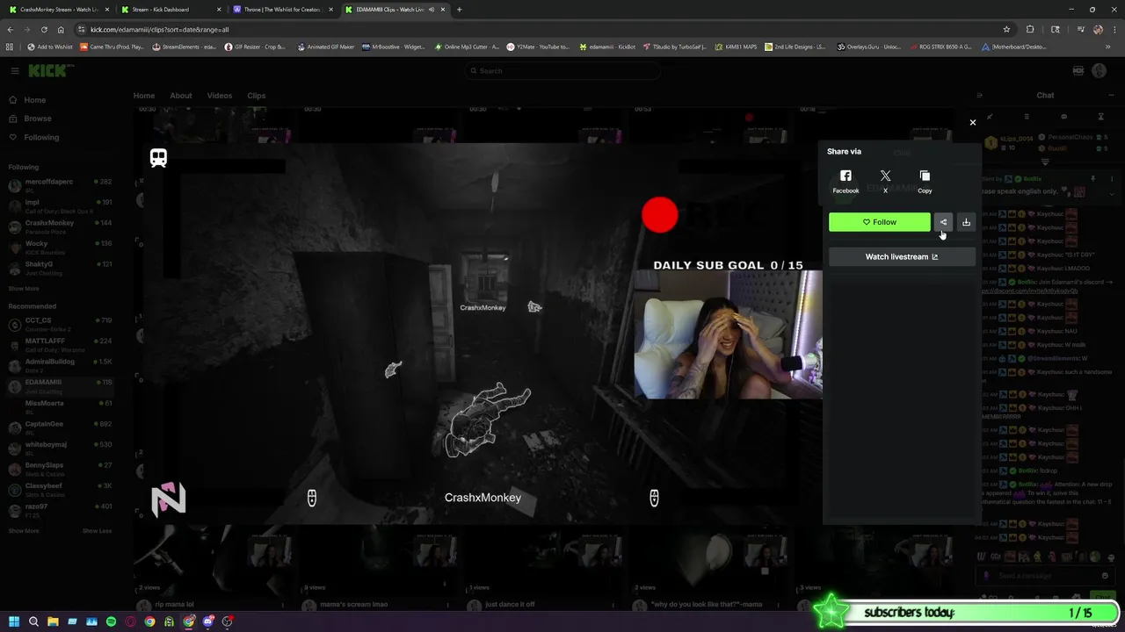
Task: Open OBS Studio from the taskbar
Action: click(x=228, y=621)
